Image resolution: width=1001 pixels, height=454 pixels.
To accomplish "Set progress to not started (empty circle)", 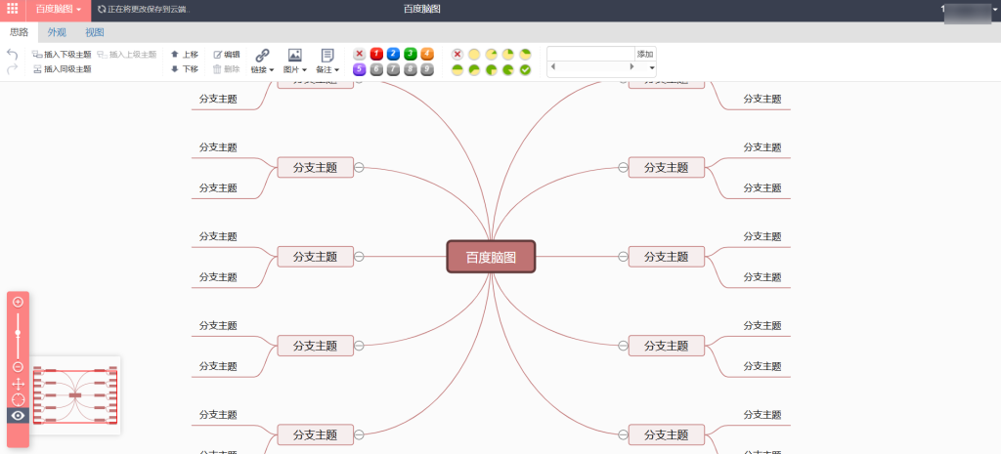I will 474,55.
